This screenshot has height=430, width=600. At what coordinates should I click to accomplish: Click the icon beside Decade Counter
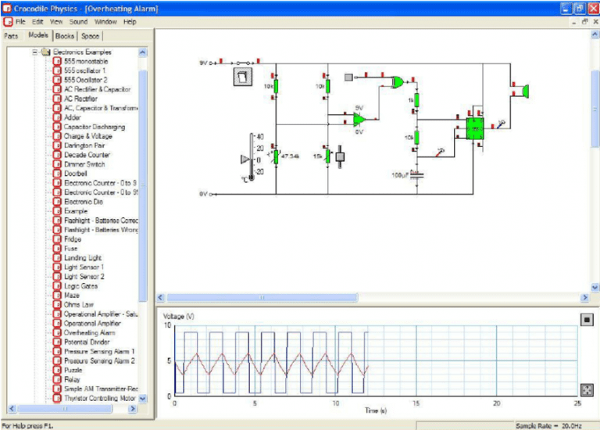pos(57,155)
